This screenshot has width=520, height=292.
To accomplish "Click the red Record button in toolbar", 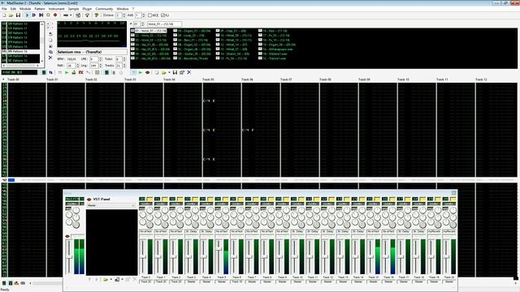I will click(55, 15).
